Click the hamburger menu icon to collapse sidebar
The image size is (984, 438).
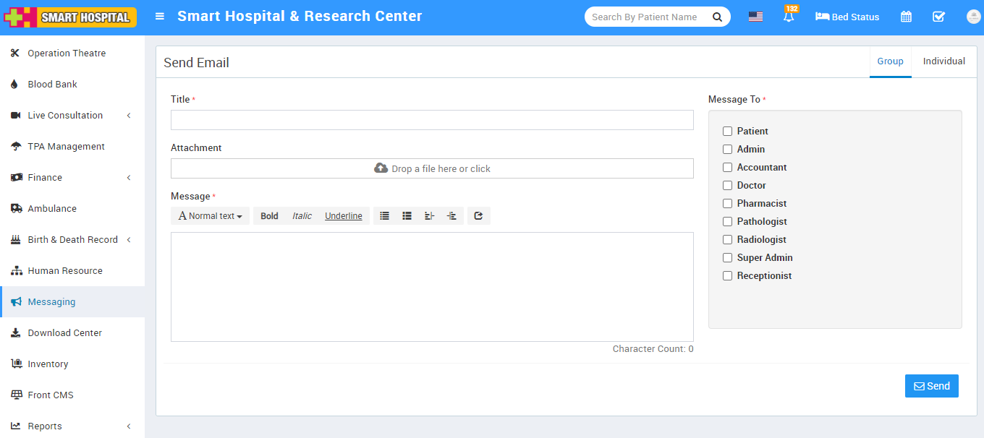160,17
